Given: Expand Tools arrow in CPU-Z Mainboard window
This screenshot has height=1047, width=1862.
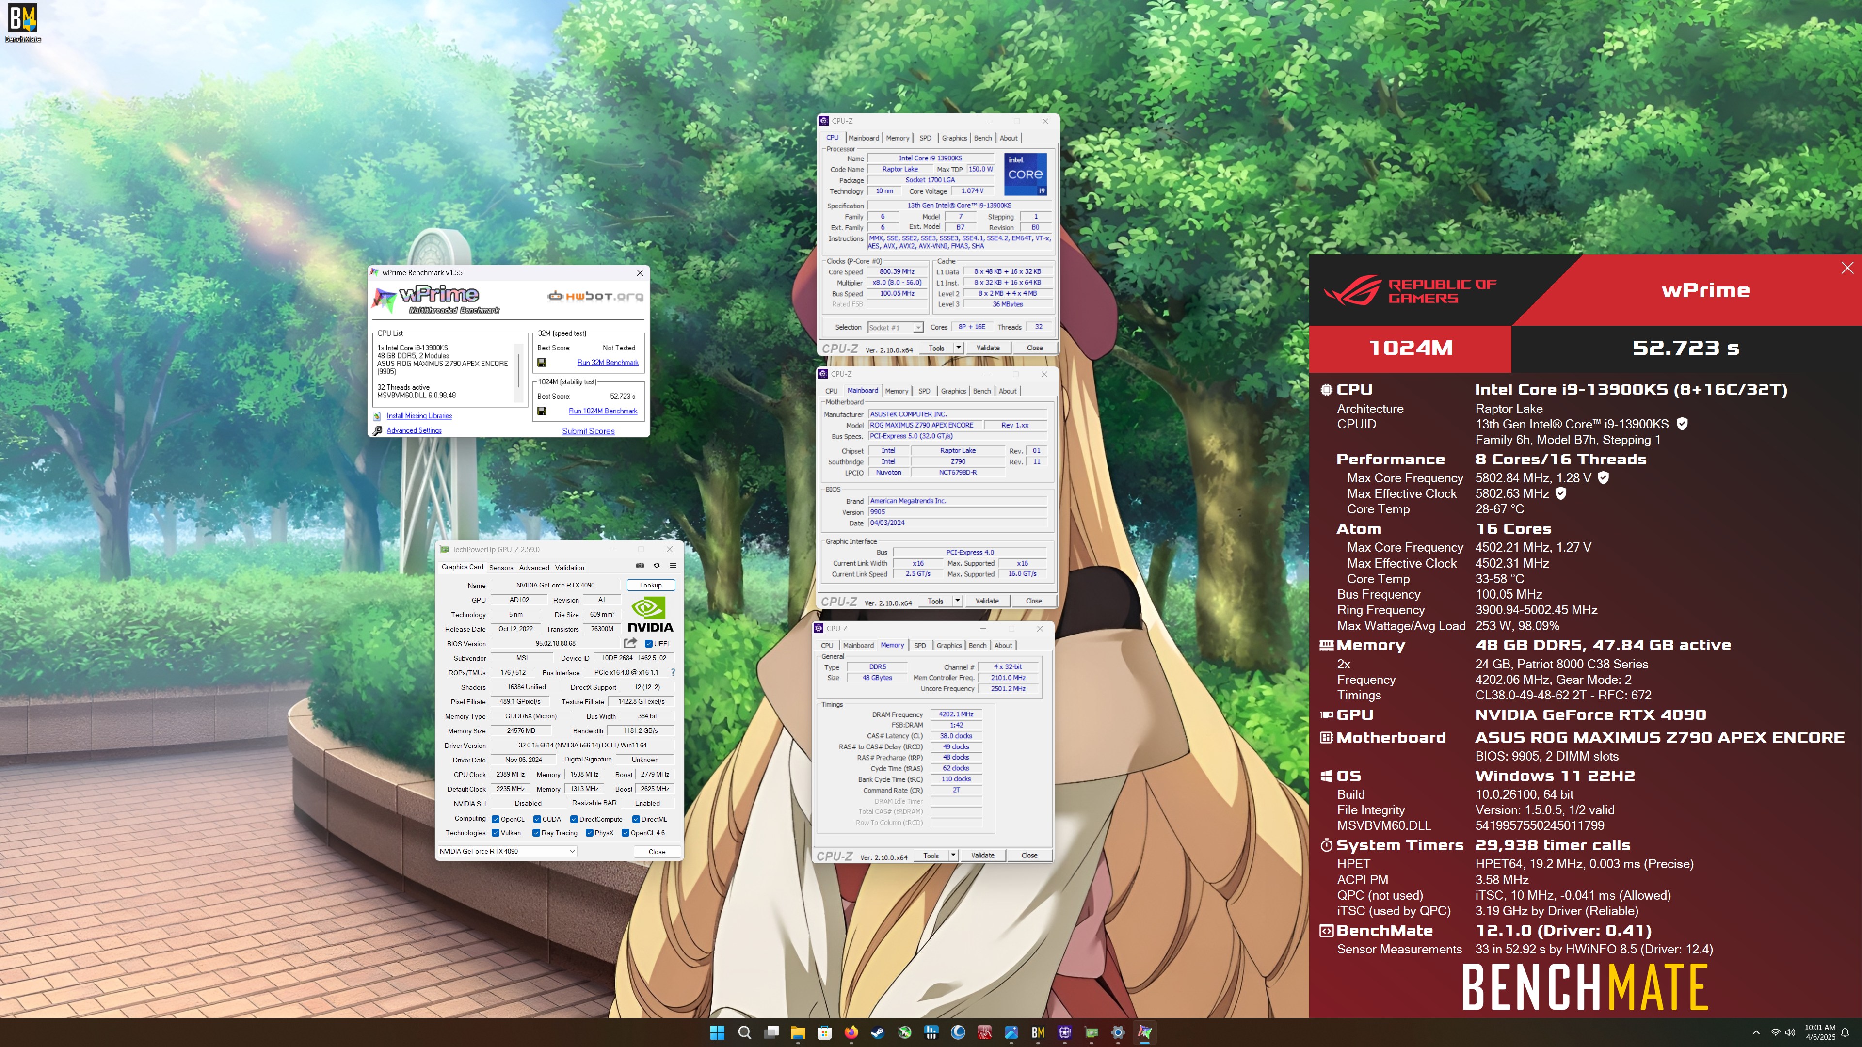Looking at the screenshot, I should (958, 601).
